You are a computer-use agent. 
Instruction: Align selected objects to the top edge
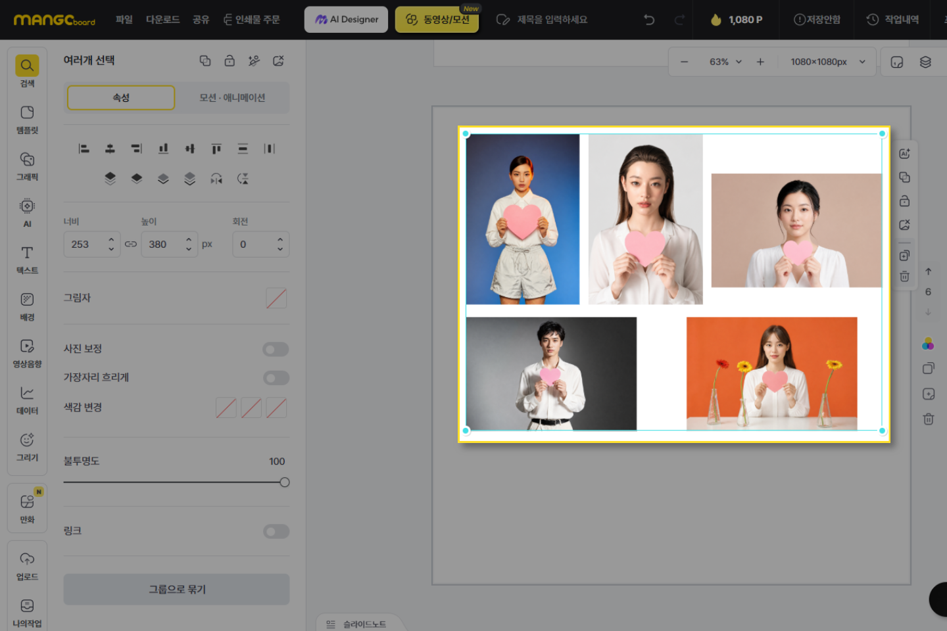[216, 149]
